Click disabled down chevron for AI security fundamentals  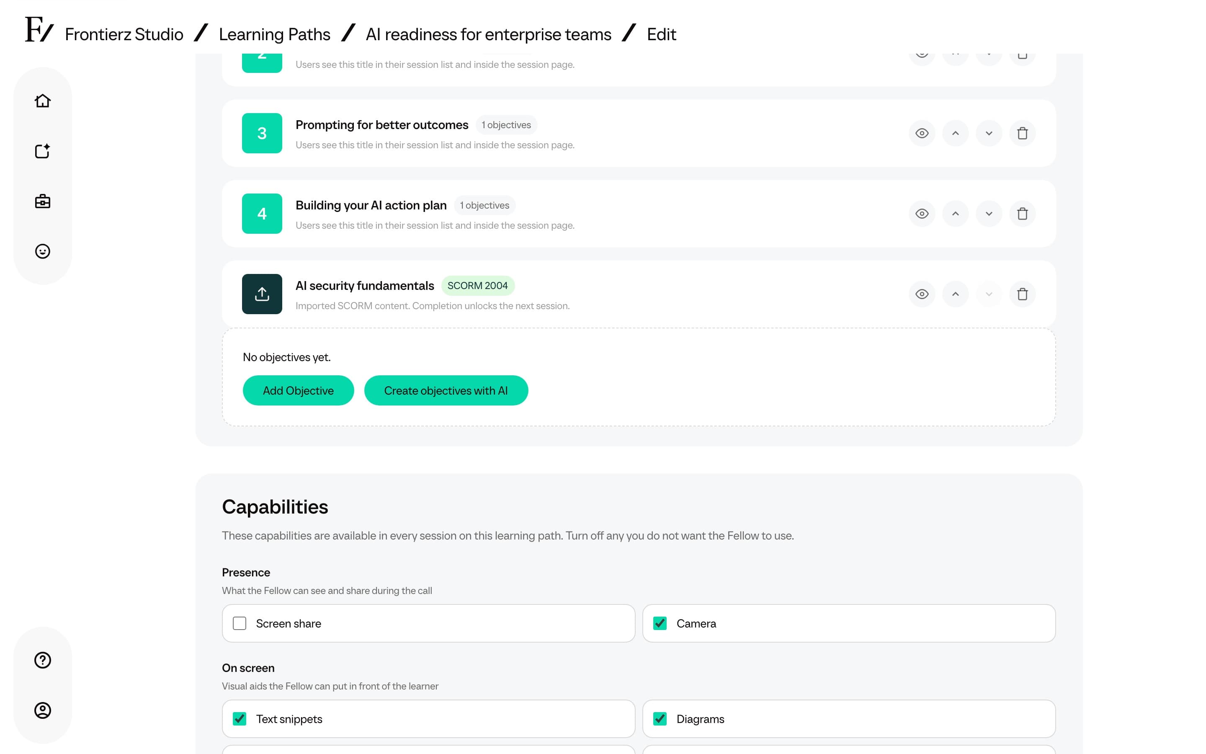989,294
